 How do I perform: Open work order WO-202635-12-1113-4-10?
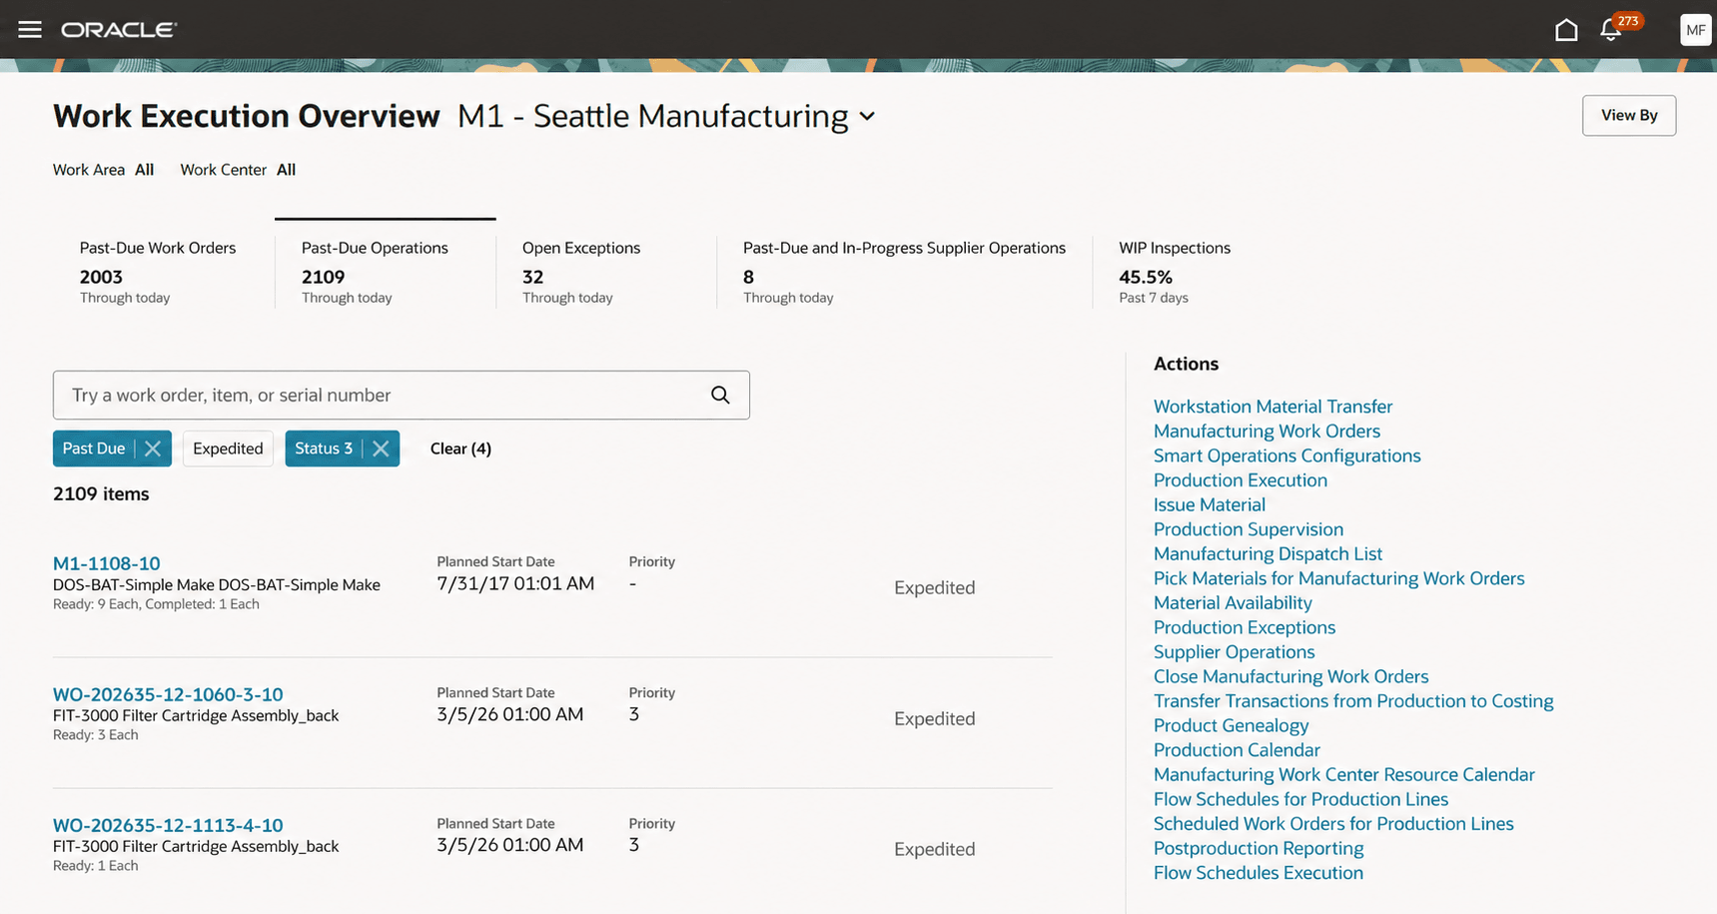point(168,825)
